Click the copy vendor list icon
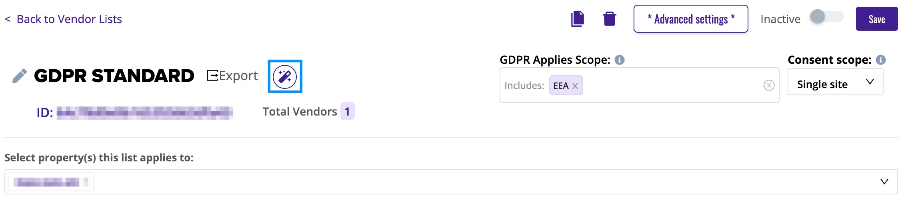Viewport: 902px width, 200px height. point(578,19)
